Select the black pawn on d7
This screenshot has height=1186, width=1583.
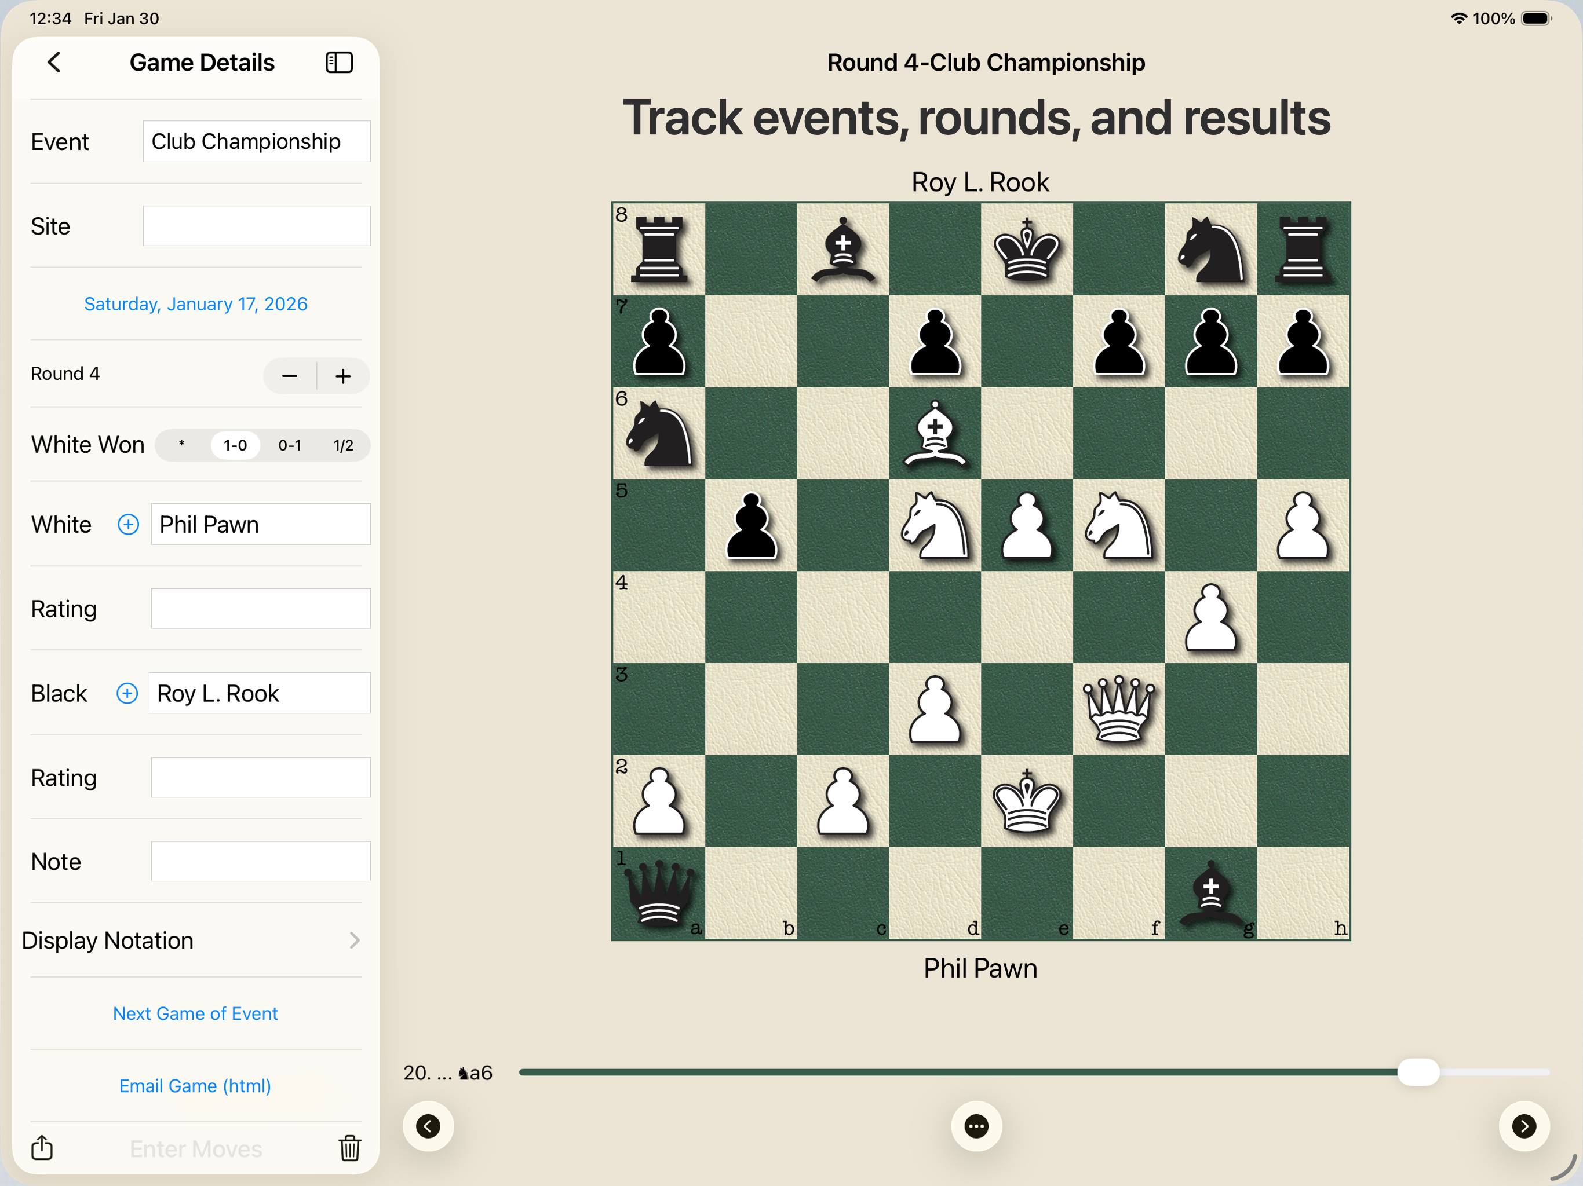click(x=935, y=341)
